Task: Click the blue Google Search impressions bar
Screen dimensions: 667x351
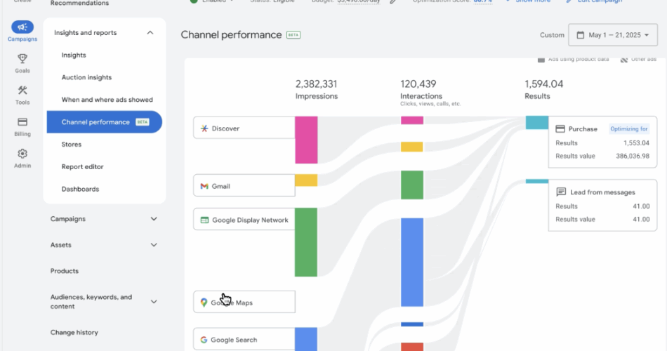Action: click(x=306, y=339)
